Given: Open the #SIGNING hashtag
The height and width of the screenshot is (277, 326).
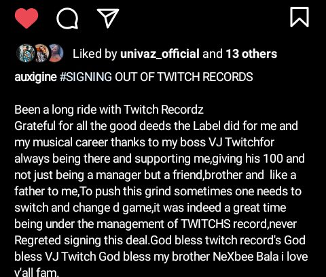Looking at the screenshot, I should [86, 77].
